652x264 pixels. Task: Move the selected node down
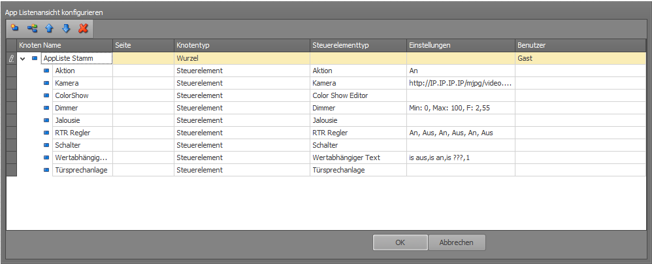(x=66, y=28)
